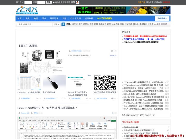The image size is (186, 139).
Task: Open the walkie-talkie thumbnail image
Action: [54, 83]
